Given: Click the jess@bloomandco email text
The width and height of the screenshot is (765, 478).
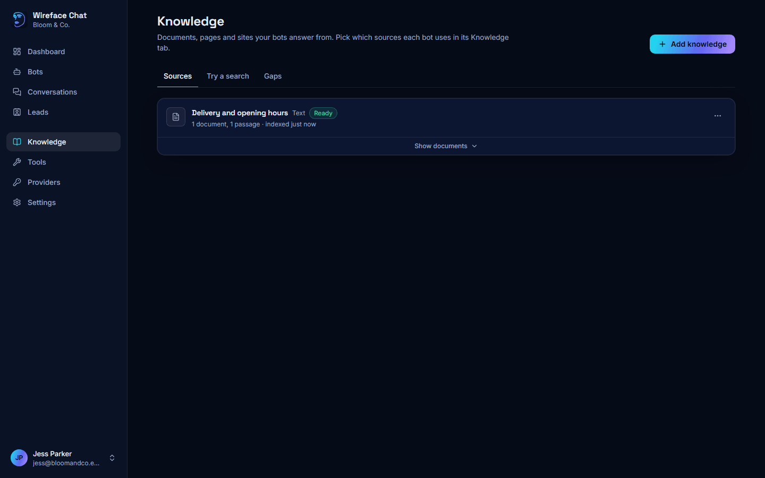Looking at the screenshot, I should 66,463.
